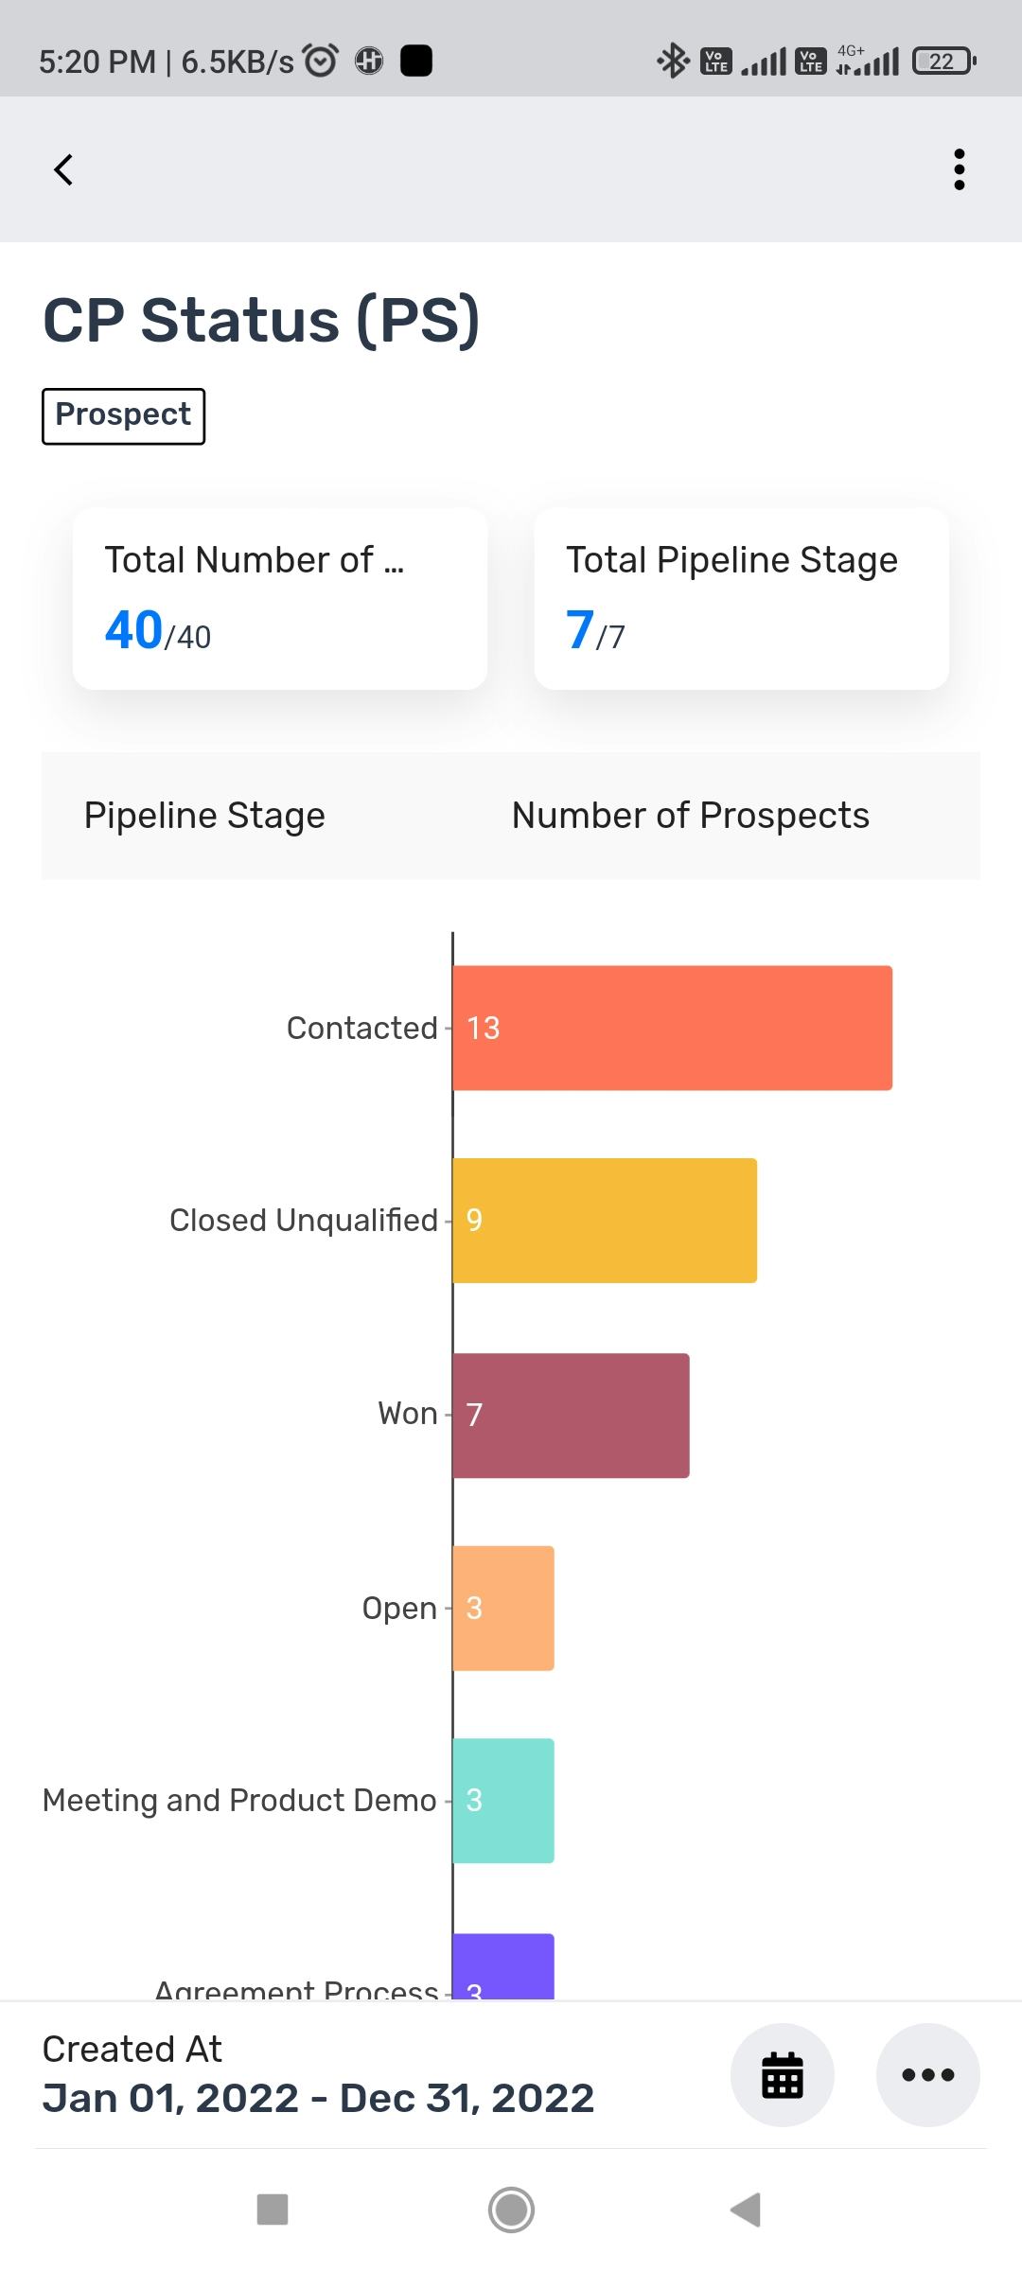Open the three-dot vertical overflow menu

[x=959, y=170]
